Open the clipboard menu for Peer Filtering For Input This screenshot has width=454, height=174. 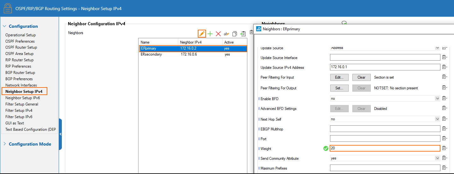pyautogui.click(x=445, y=77)
